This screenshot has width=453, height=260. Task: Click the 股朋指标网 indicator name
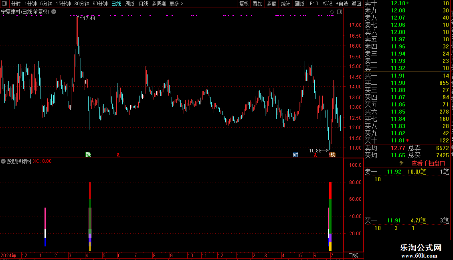[19, 162]
